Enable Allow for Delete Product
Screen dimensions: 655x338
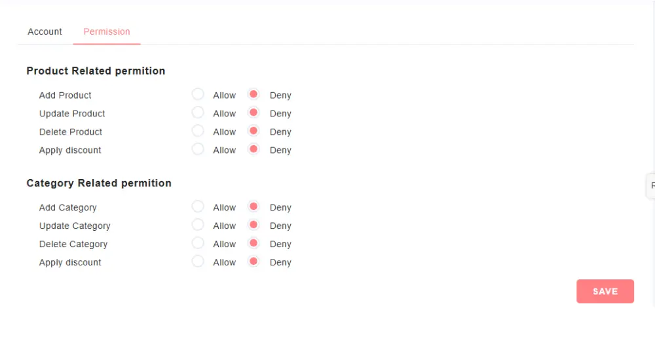click(x=198, y=131)
